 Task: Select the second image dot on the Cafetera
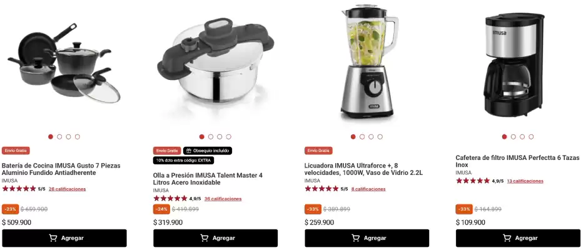[x=513, y=137]
